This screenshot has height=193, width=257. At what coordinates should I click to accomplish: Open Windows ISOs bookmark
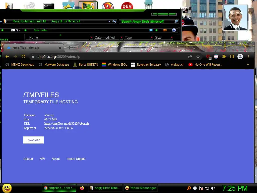pyautogui.click(x=114, y=65)
